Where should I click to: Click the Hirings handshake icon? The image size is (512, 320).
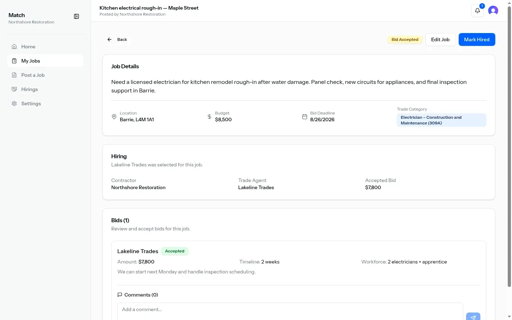click(14, 89)
